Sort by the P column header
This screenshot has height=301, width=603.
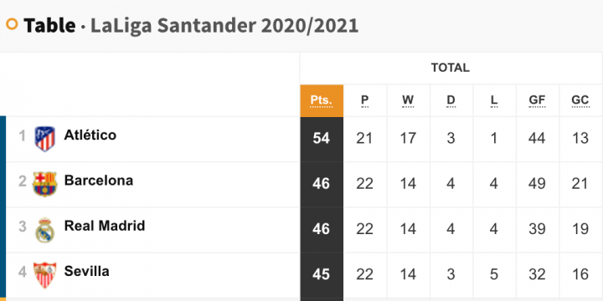click(364, 100)
